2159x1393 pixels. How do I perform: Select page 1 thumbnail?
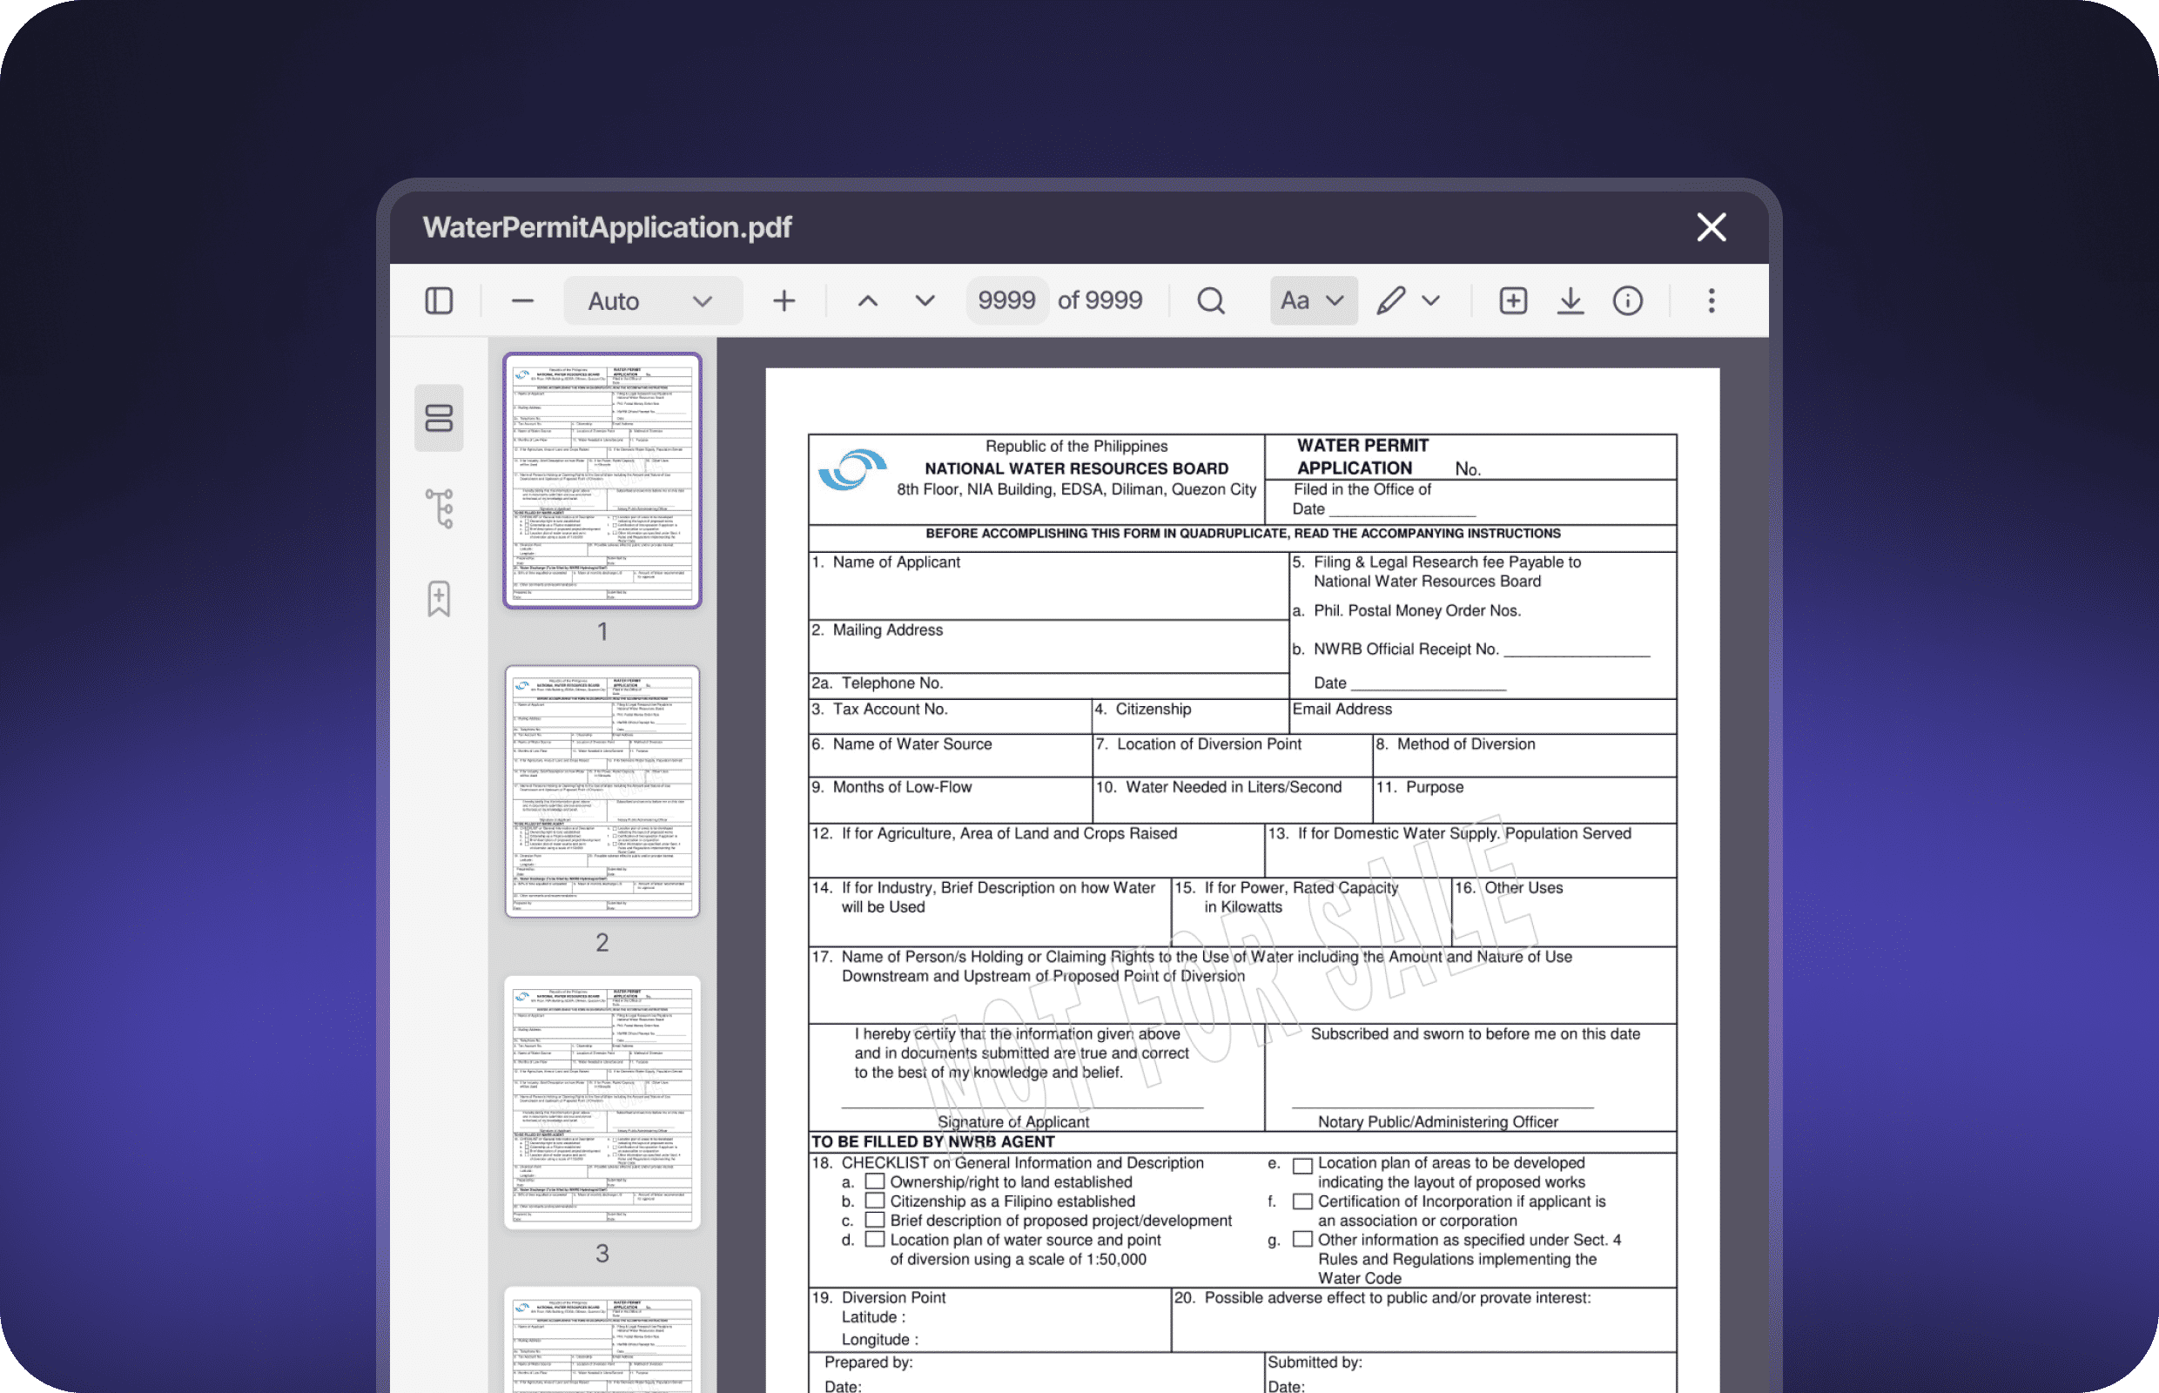click(602, 481)
